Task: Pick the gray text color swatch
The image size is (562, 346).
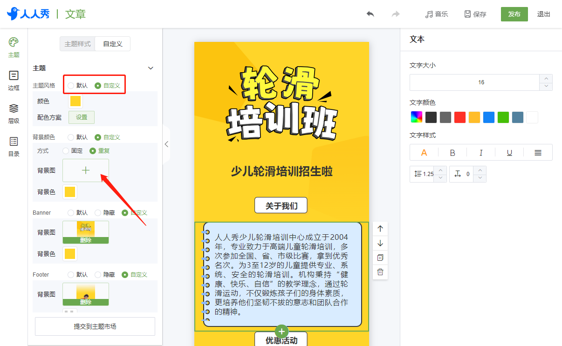Action: coord(445,117)
